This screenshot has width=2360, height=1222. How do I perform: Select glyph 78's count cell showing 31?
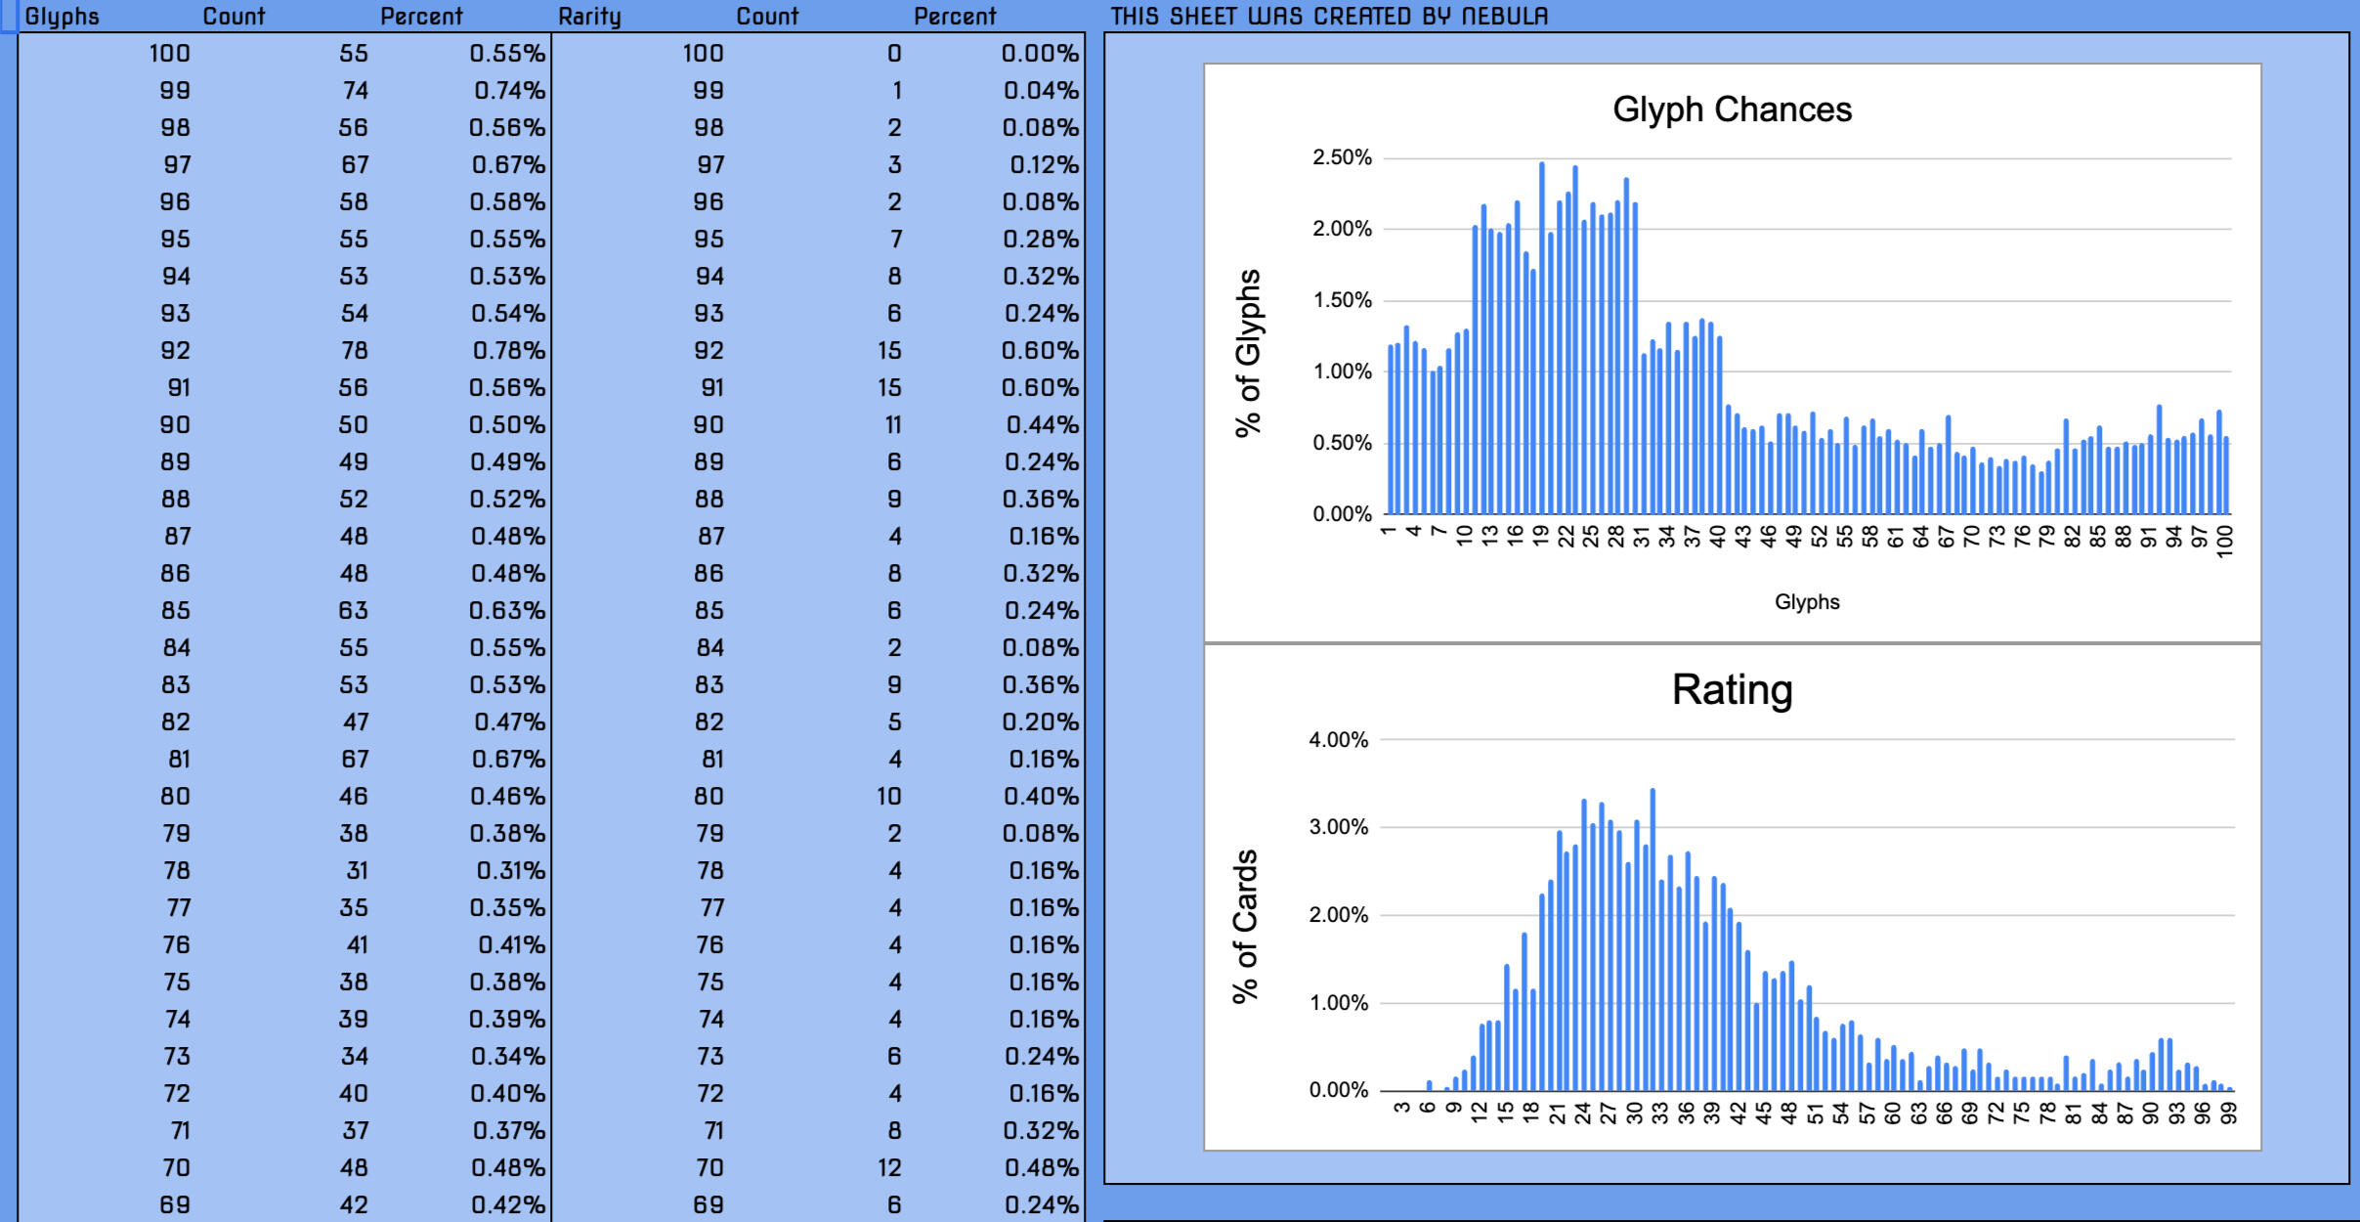coord(357,871)
